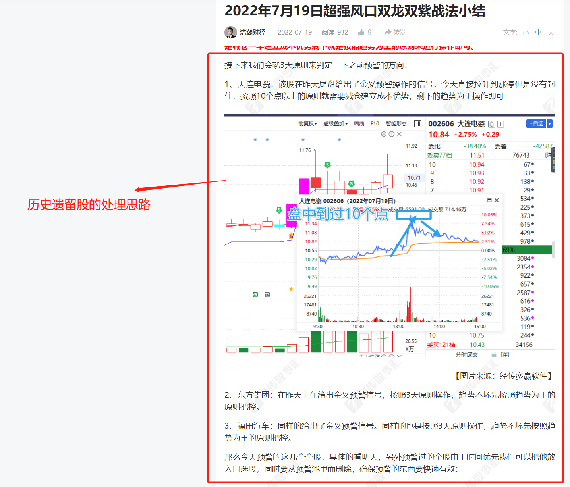Click the like count 9

click(x=369, y=33)
